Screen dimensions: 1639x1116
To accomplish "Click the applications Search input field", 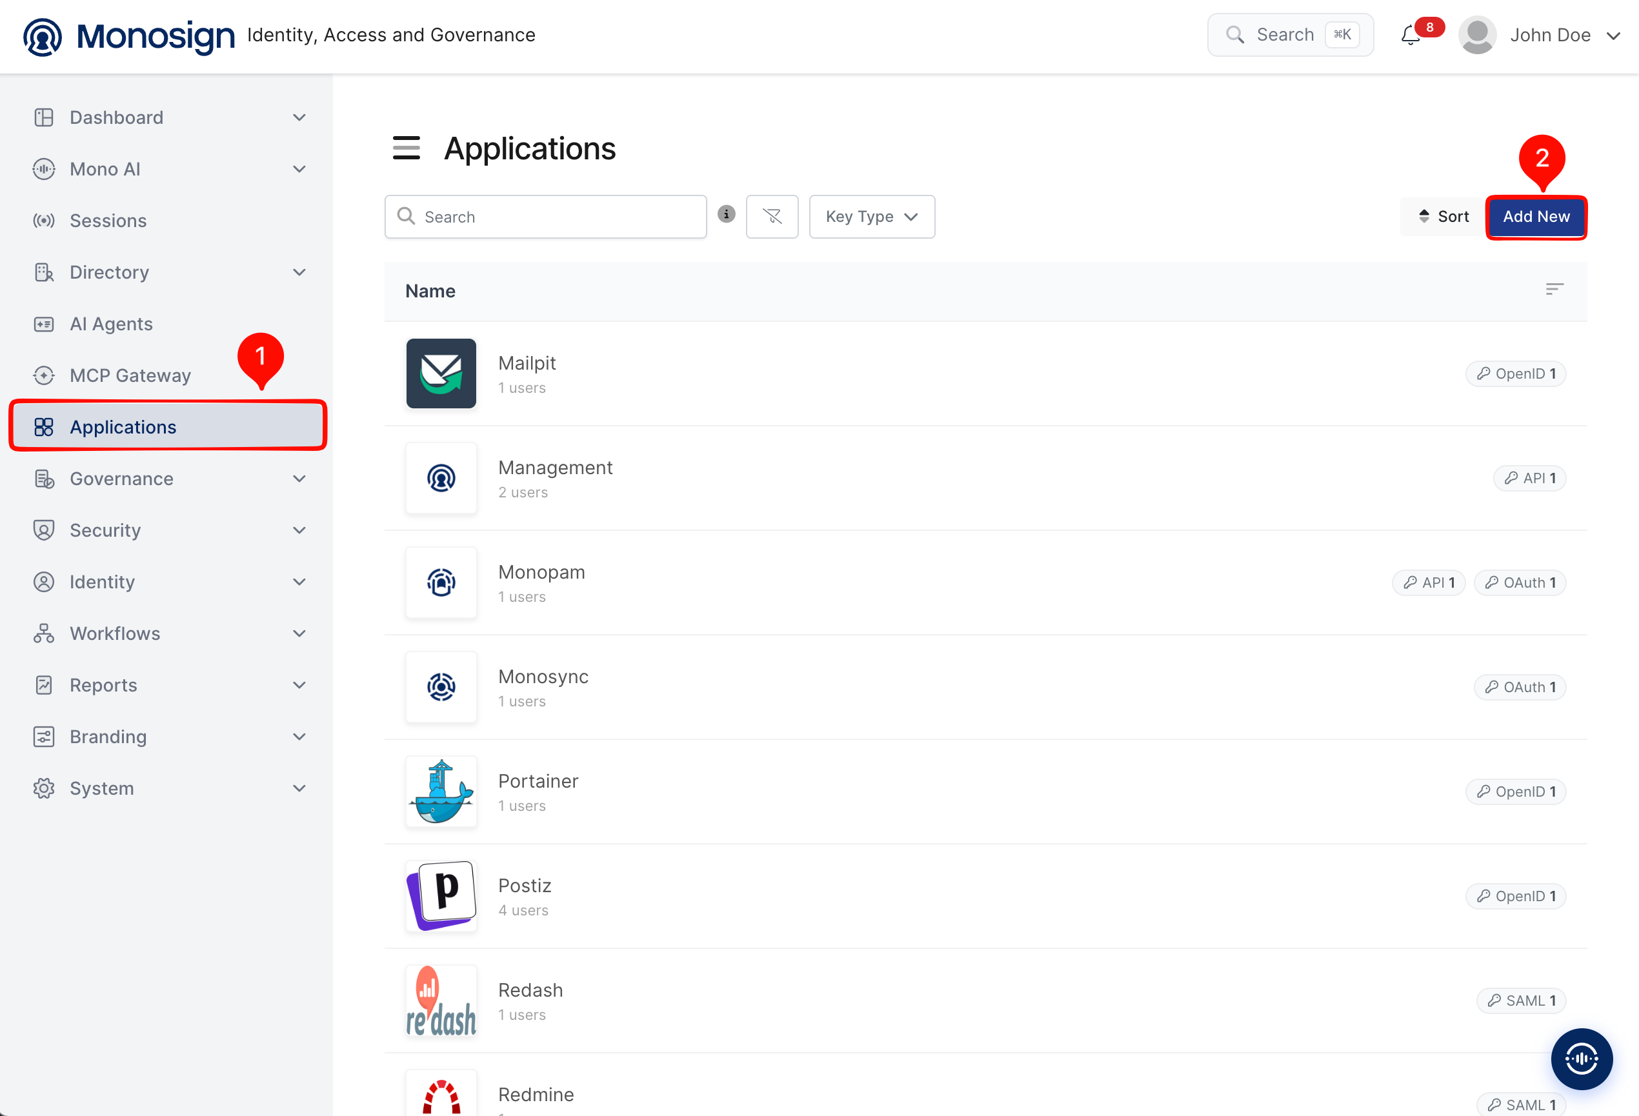I will (x=545, y=217).
